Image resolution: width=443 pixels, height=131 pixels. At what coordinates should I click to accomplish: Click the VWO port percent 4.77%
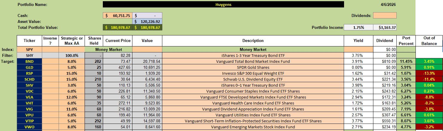click(406, 127)
